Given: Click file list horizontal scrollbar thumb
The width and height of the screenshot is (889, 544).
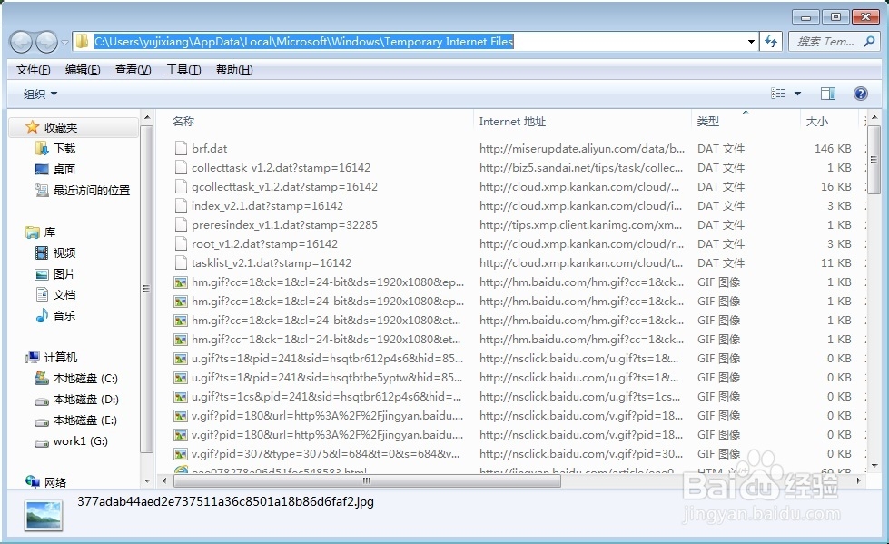Looking at the screenshot, I should [367, 480].
